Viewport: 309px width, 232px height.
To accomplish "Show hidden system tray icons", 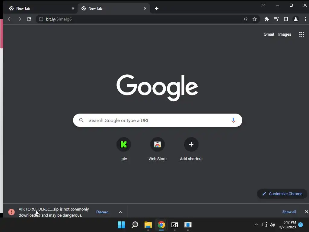I will (x=256, y=225).
